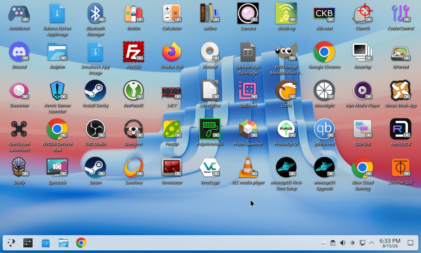Open the AntiMicroX desktop icon
The width and height of the screenshot is (421, 253).
(x=19, y=14)
